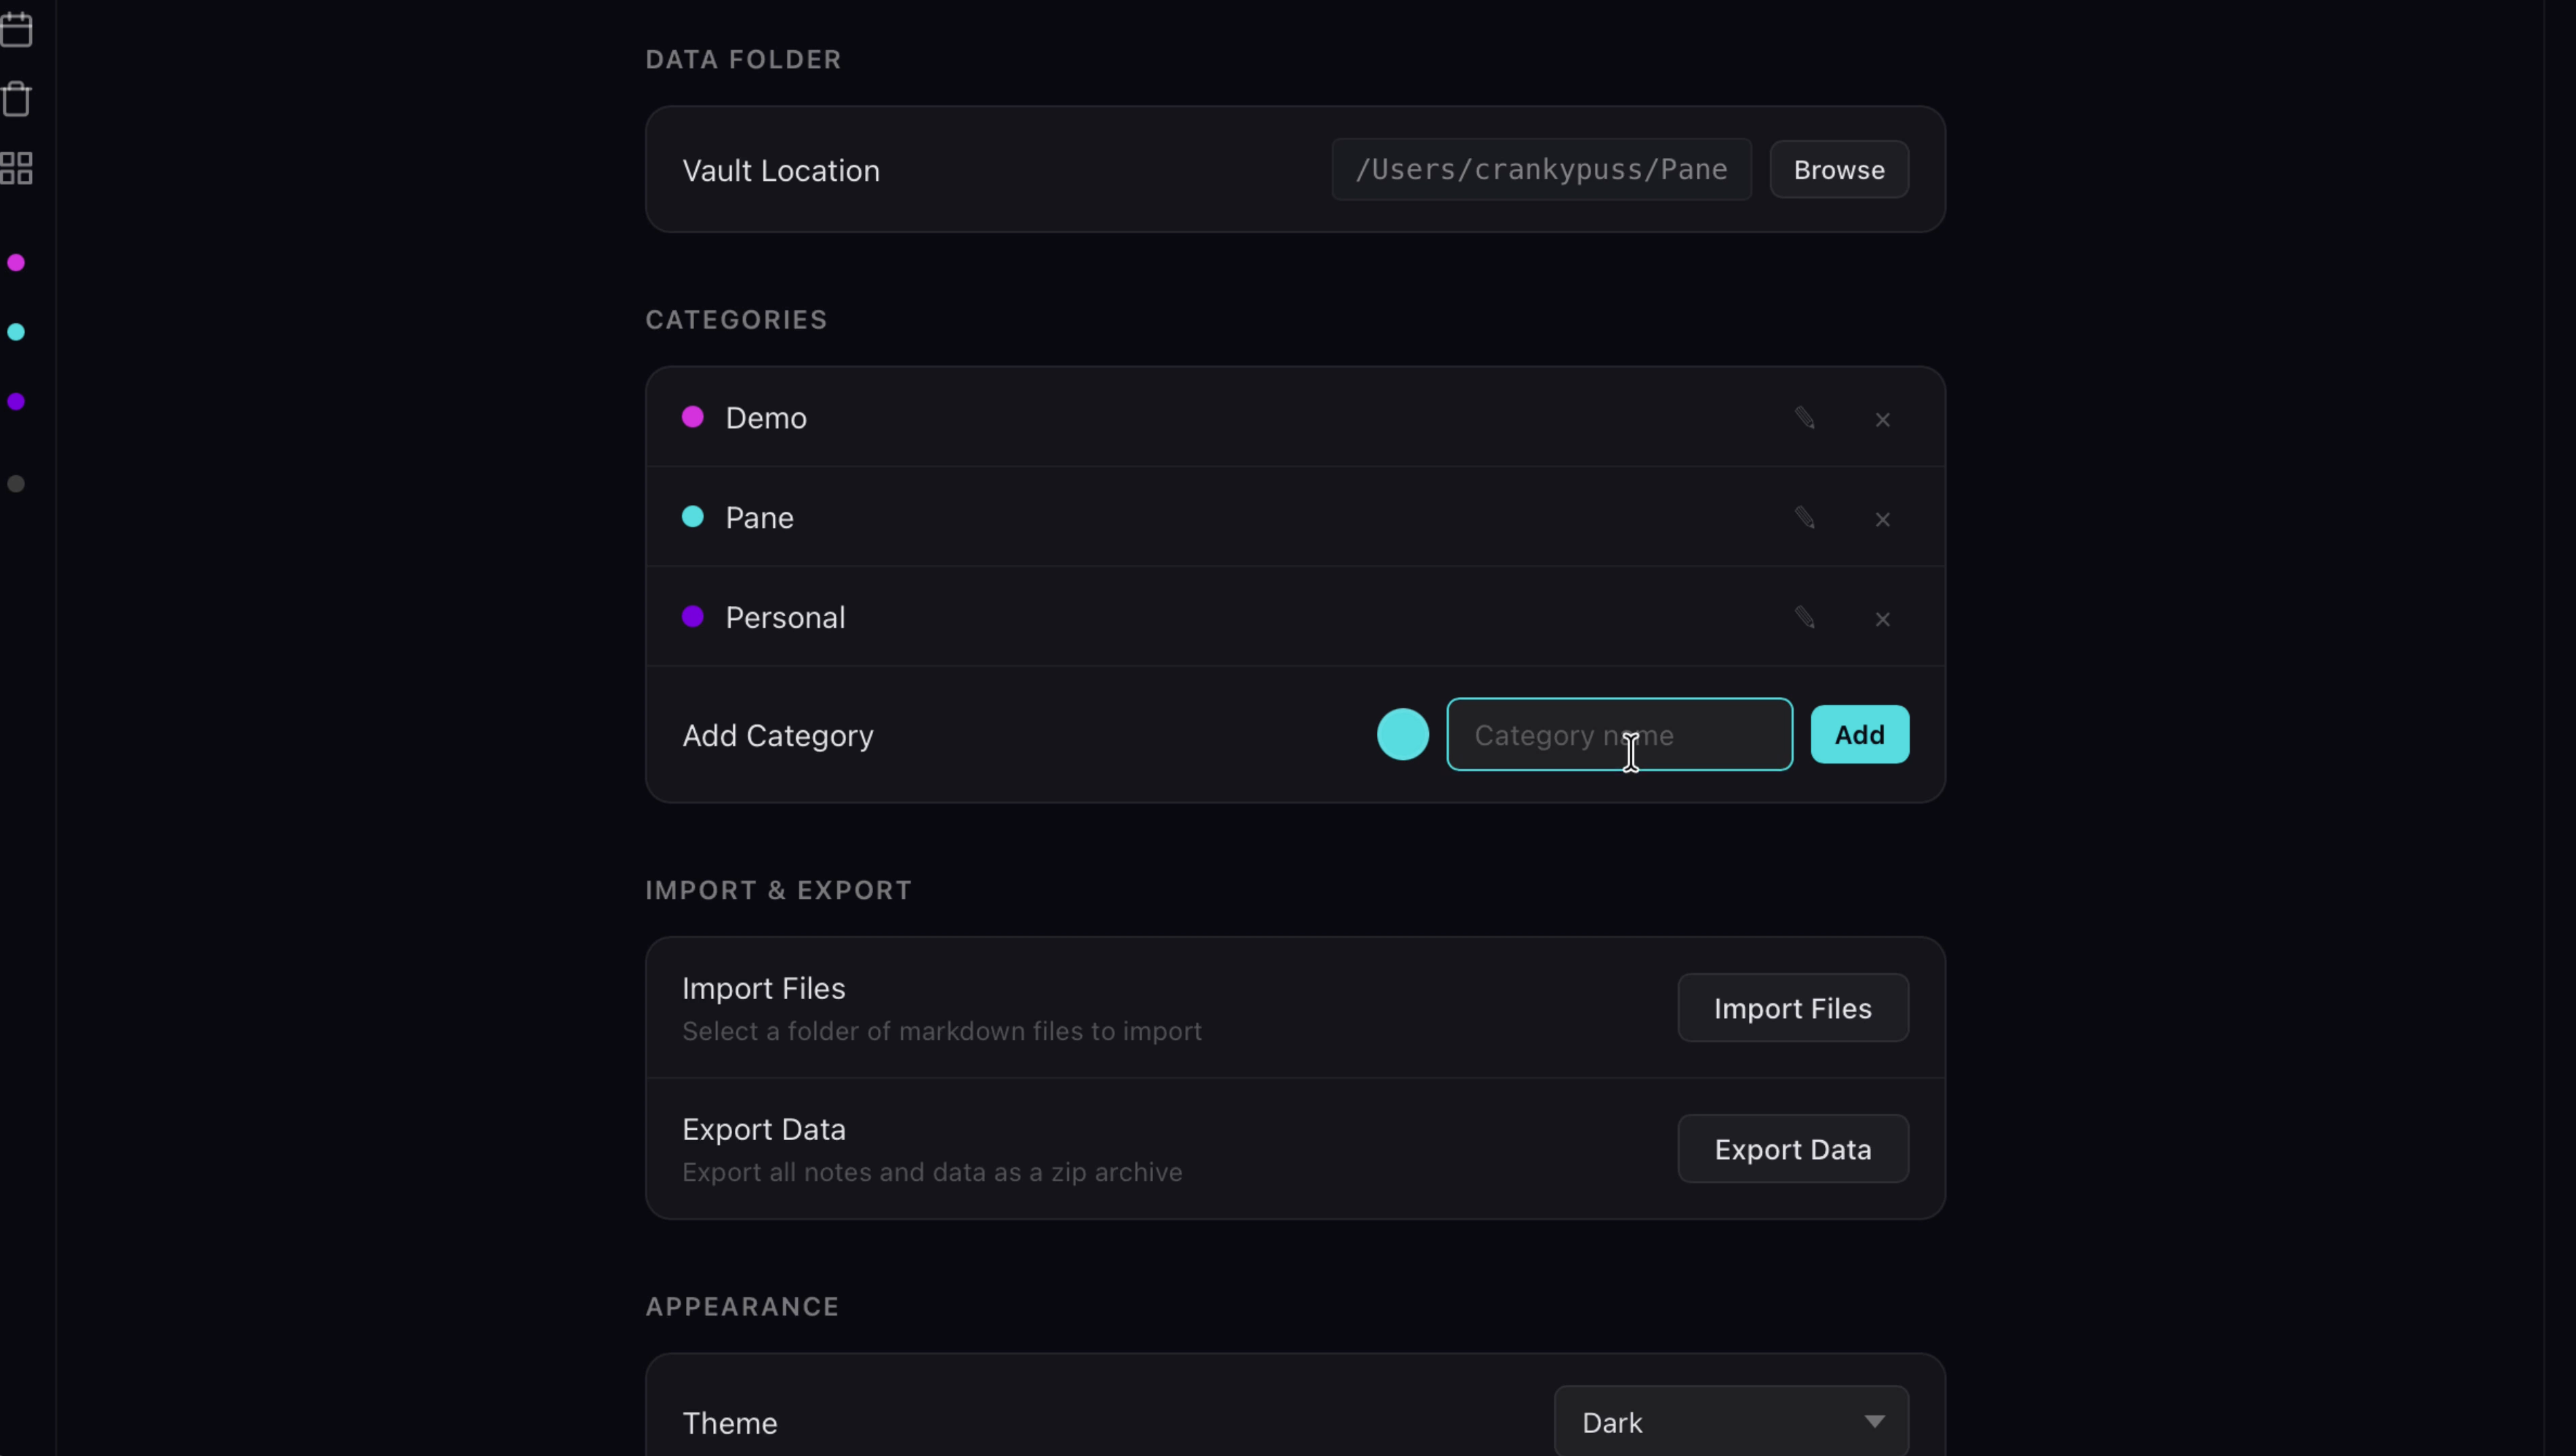Edit the Demo category with pencil icon

coord(1805,418)
